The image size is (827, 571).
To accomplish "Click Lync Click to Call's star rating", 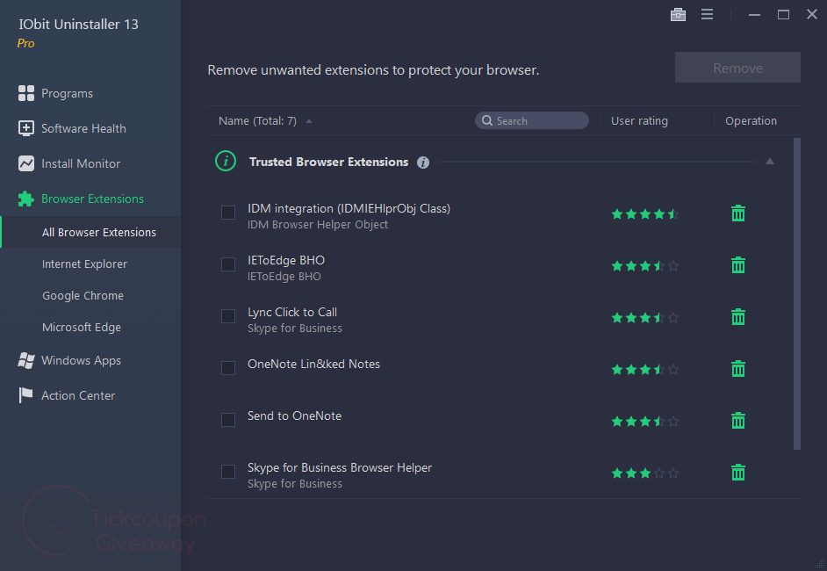I will (644, 317).
